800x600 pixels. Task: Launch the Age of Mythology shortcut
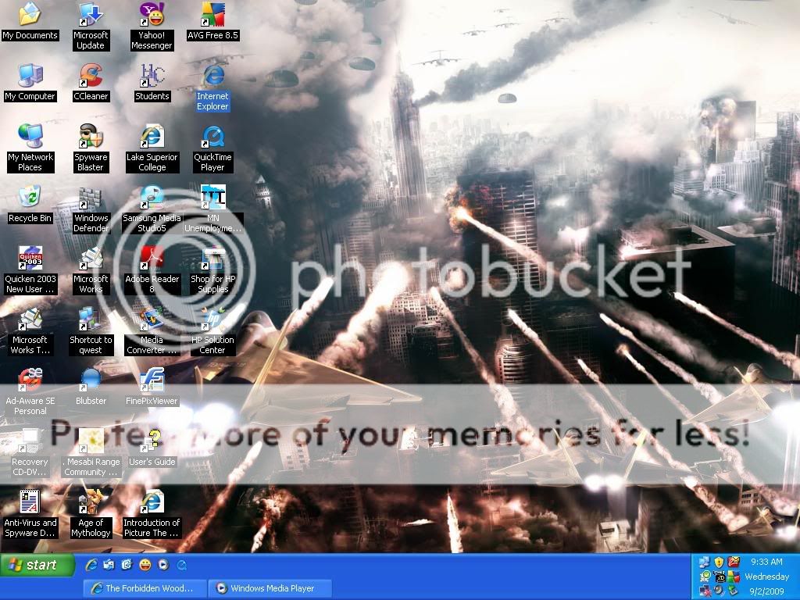tap(91, 513)
